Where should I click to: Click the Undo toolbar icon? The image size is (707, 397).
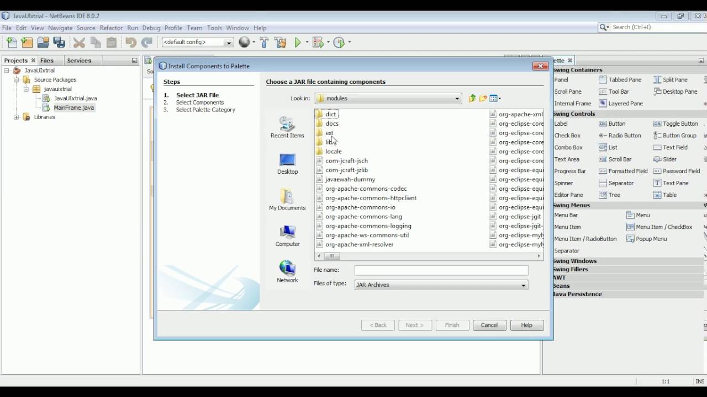[130, 42]
